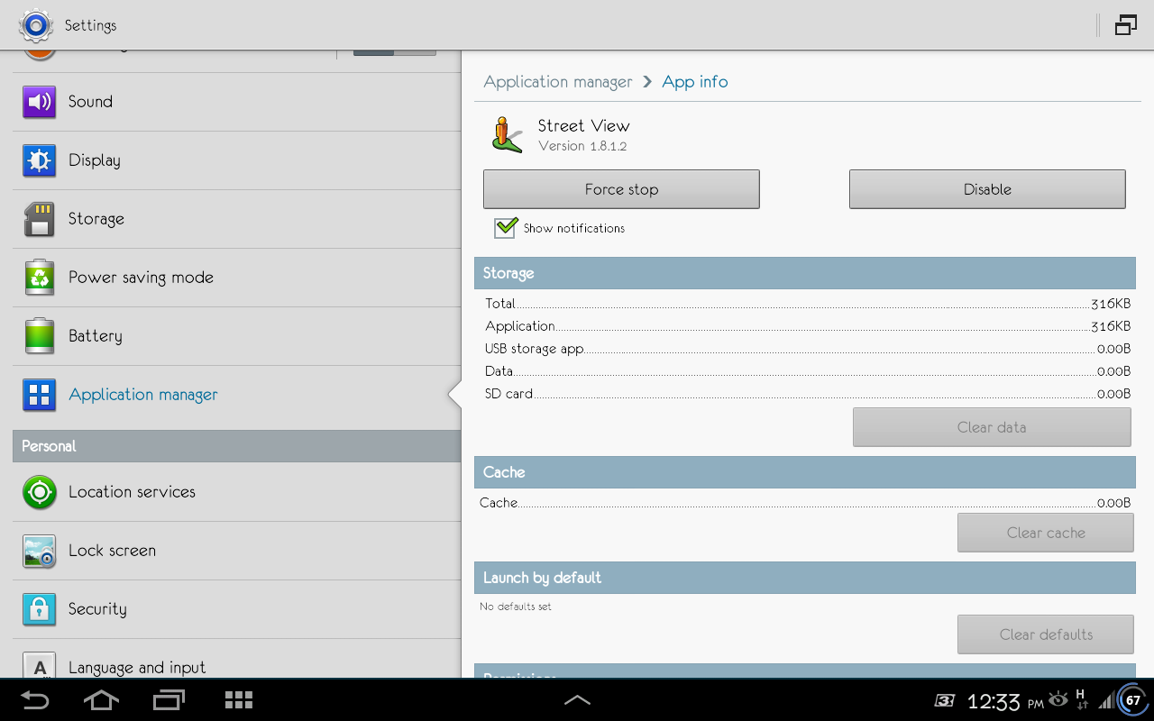Tap the battery percentage 67 indicator

coord(1132,699)
